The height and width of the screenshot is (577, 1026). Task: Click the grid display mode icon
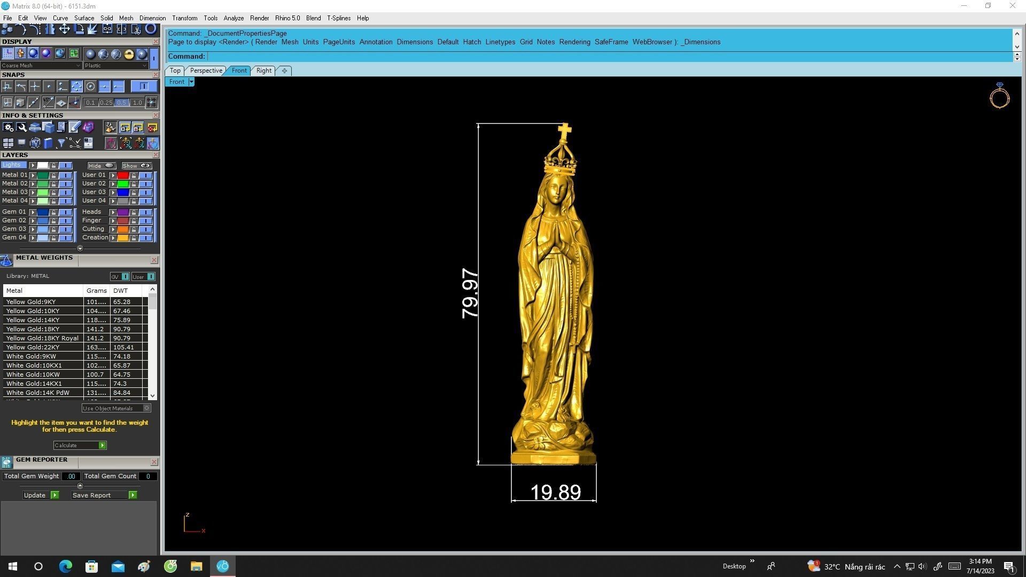click(7, 53)
